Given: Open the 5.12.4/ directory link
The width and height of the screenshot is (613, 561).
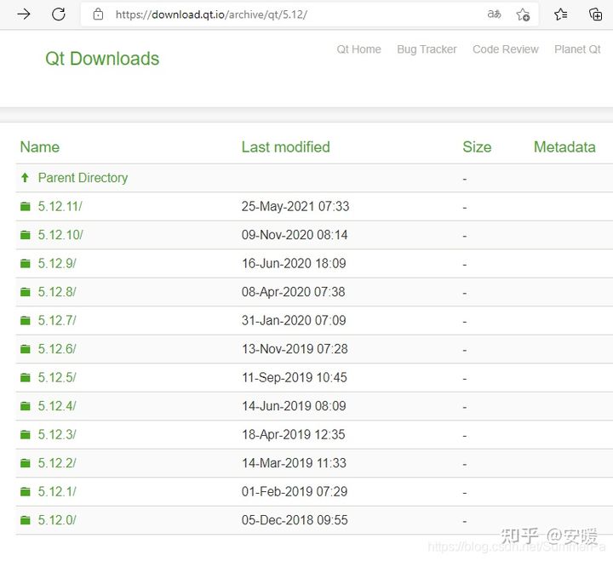Looking at the screenshot, I should (57, 406).
